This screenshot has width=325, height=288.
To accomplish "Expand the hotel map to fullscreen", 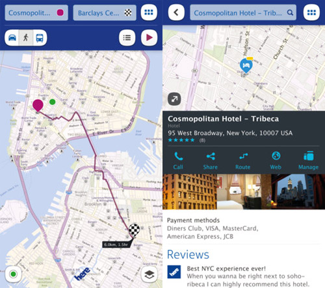I will (x=174, y=99).
